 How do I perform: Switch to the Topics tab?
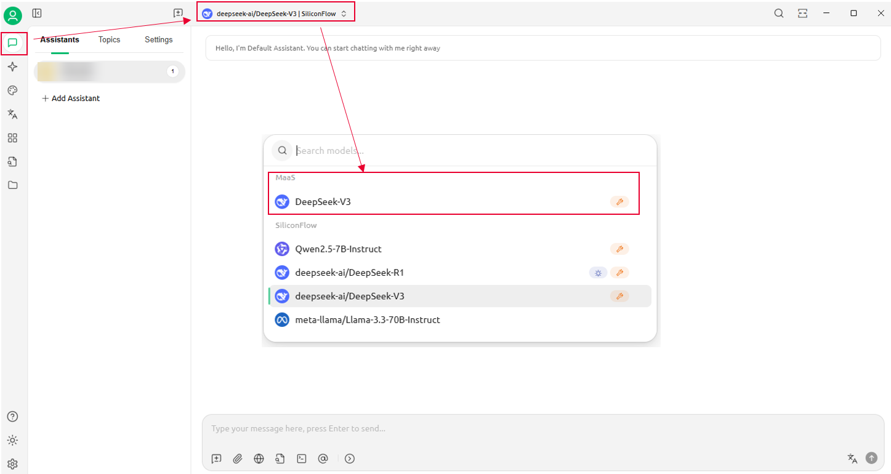pyautogui.click(x=110, y=39)
